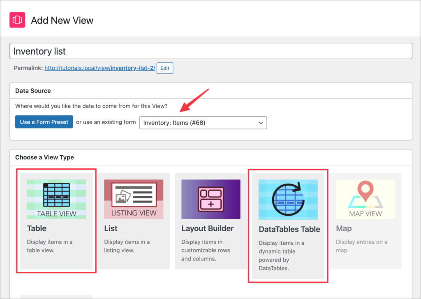Select the Table View thumbnail icon
The width and height of the screenshot is (421, 299).
[x=56, y=199]
